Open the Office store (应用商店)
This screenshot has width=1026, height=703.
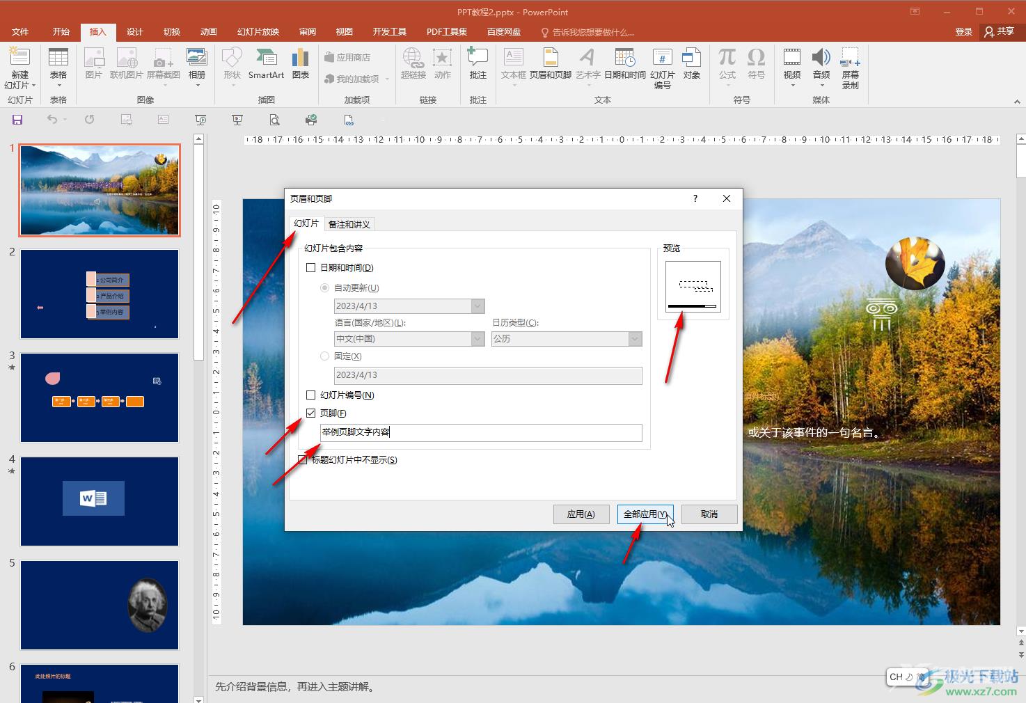pos(347,57)
